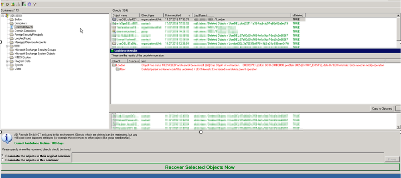Collapse the domain root tree node
The image size is (401, 178).
pyautogui.click(x=3, y=16)
